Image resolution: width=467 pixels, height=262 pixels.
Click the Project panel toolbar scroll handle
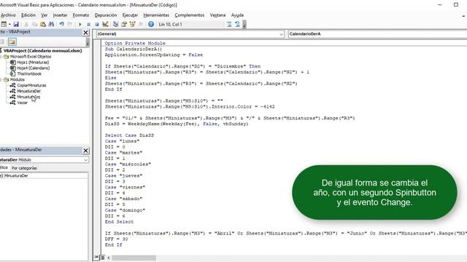[x=88, y=42]
